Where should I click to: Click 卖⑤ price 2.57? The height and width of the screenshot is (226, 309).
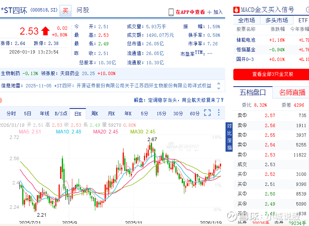(270, 116)
